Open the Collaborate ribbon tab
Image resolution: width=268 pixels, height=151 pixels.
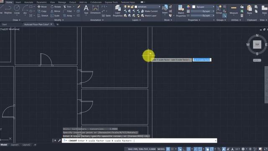pyautogui.click(x=96, y=2)
